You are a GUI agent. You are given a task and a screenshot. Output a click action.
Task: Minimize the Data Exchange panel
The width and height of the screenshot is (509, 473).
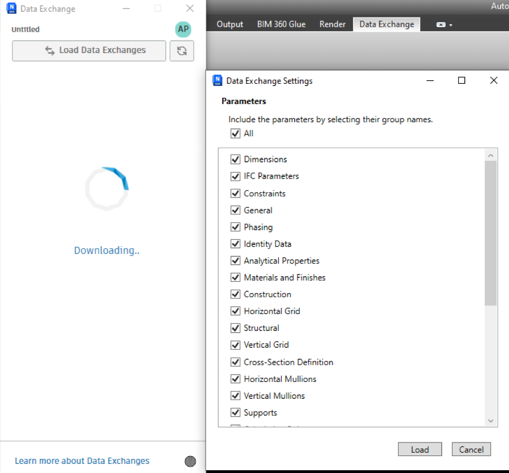[x=126, y=8]
